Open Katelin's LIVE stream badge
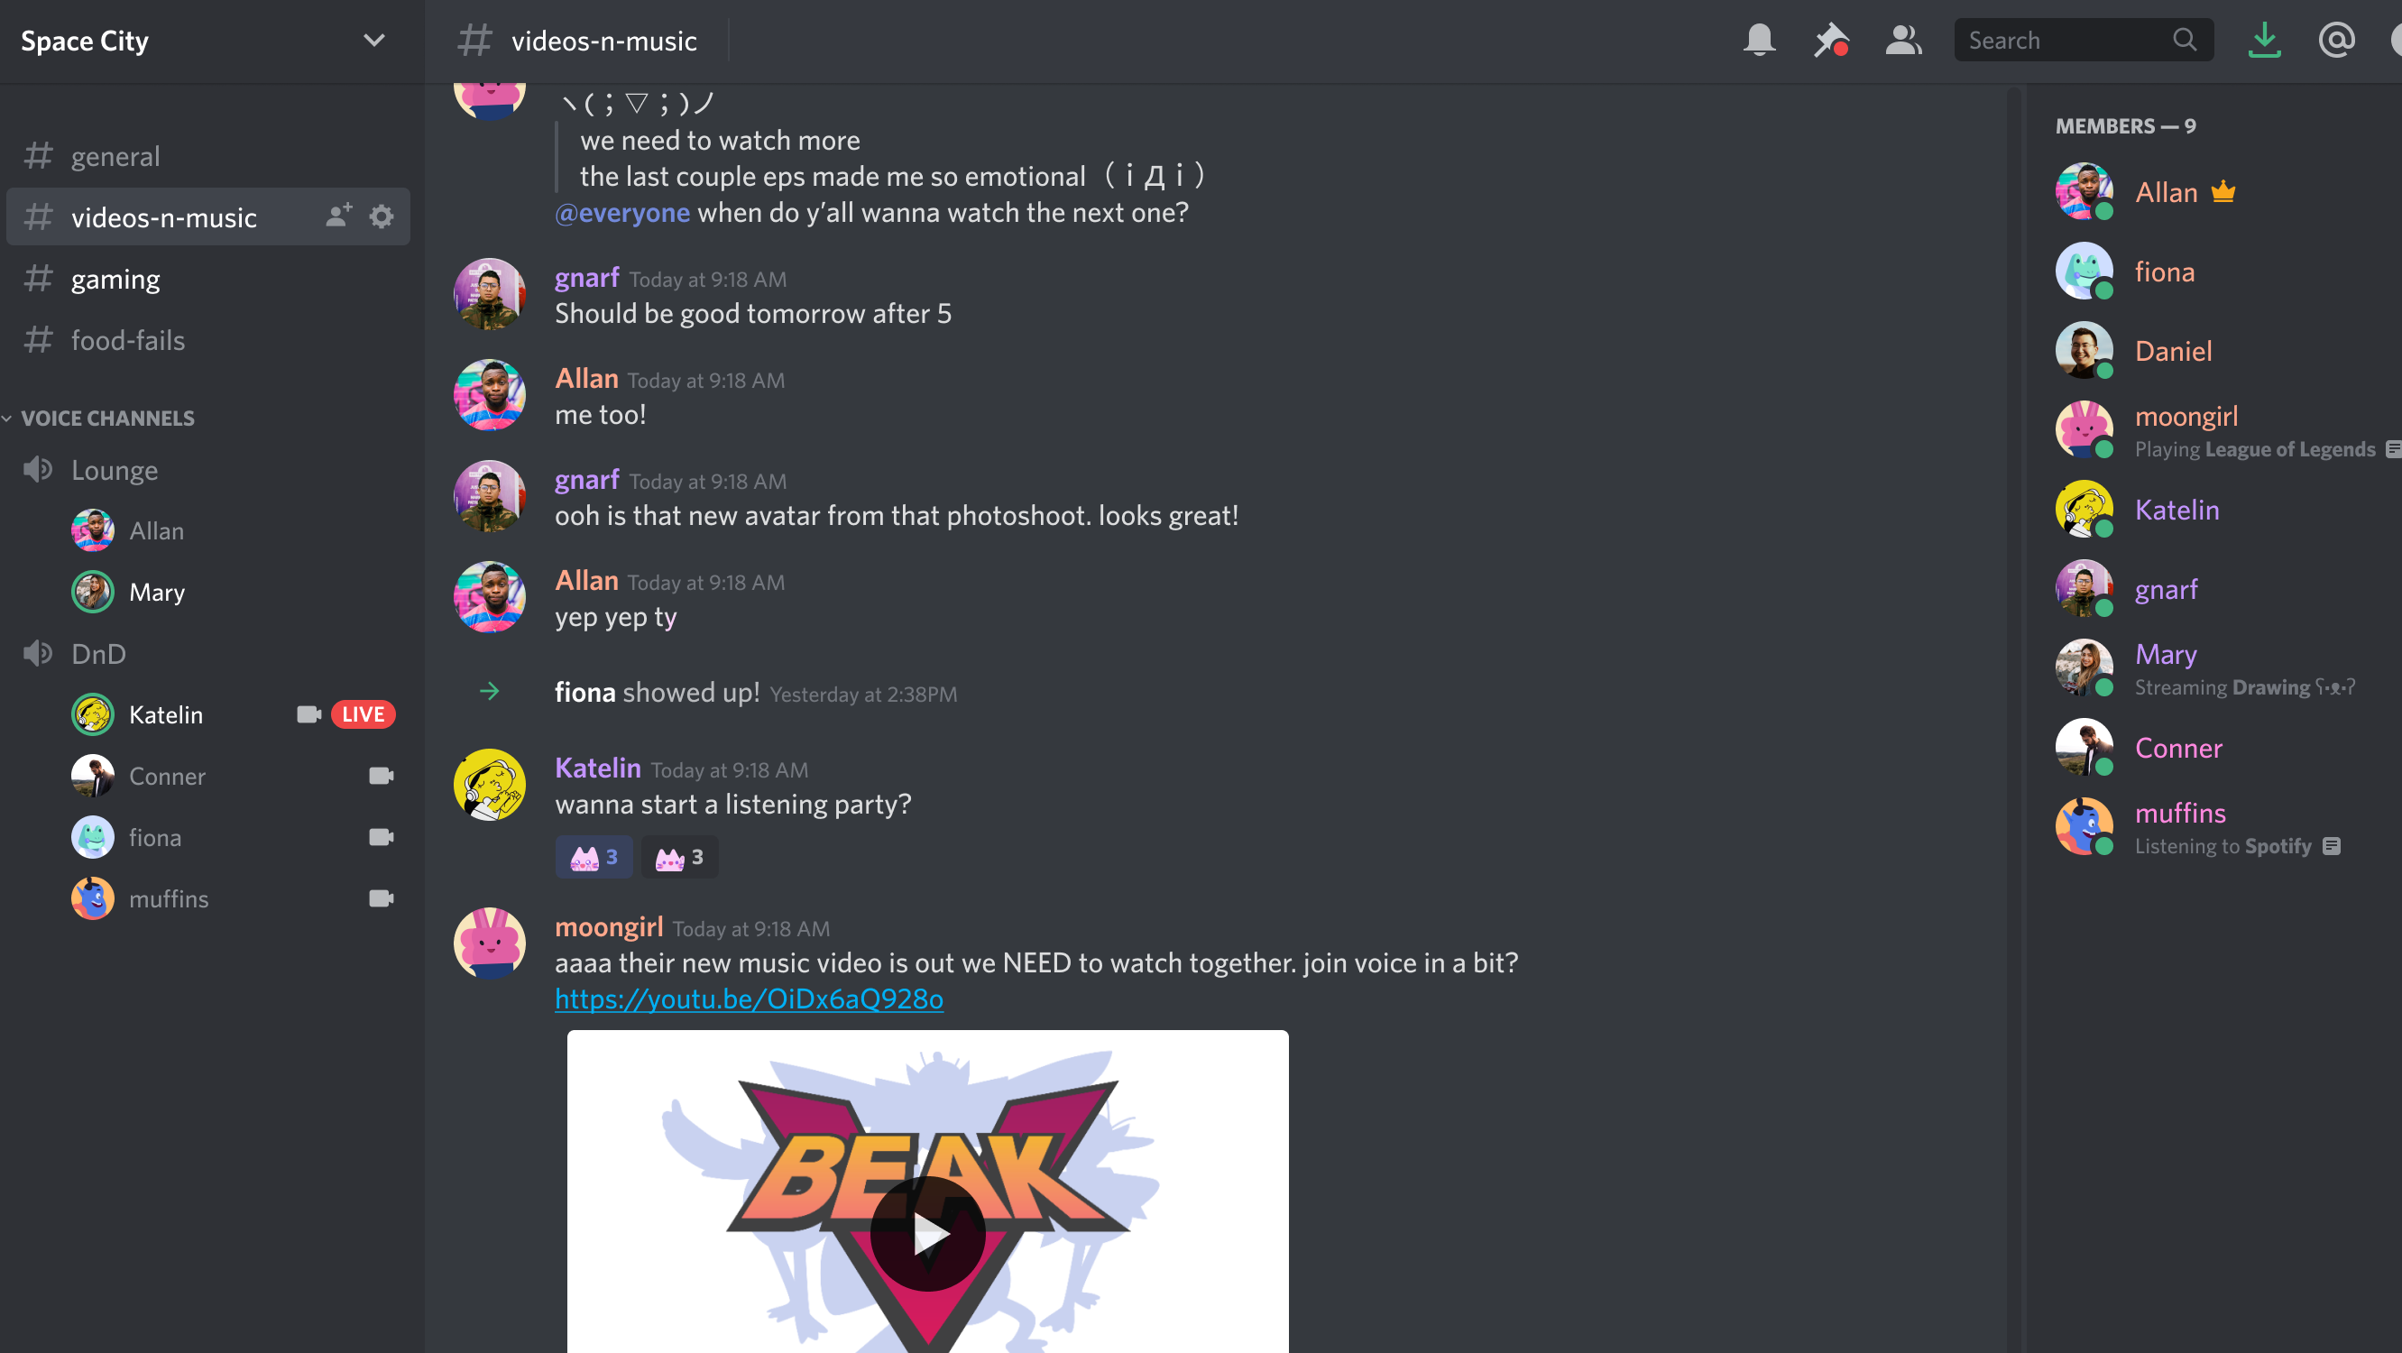The image size is (2402, 1353). [363, 715]
